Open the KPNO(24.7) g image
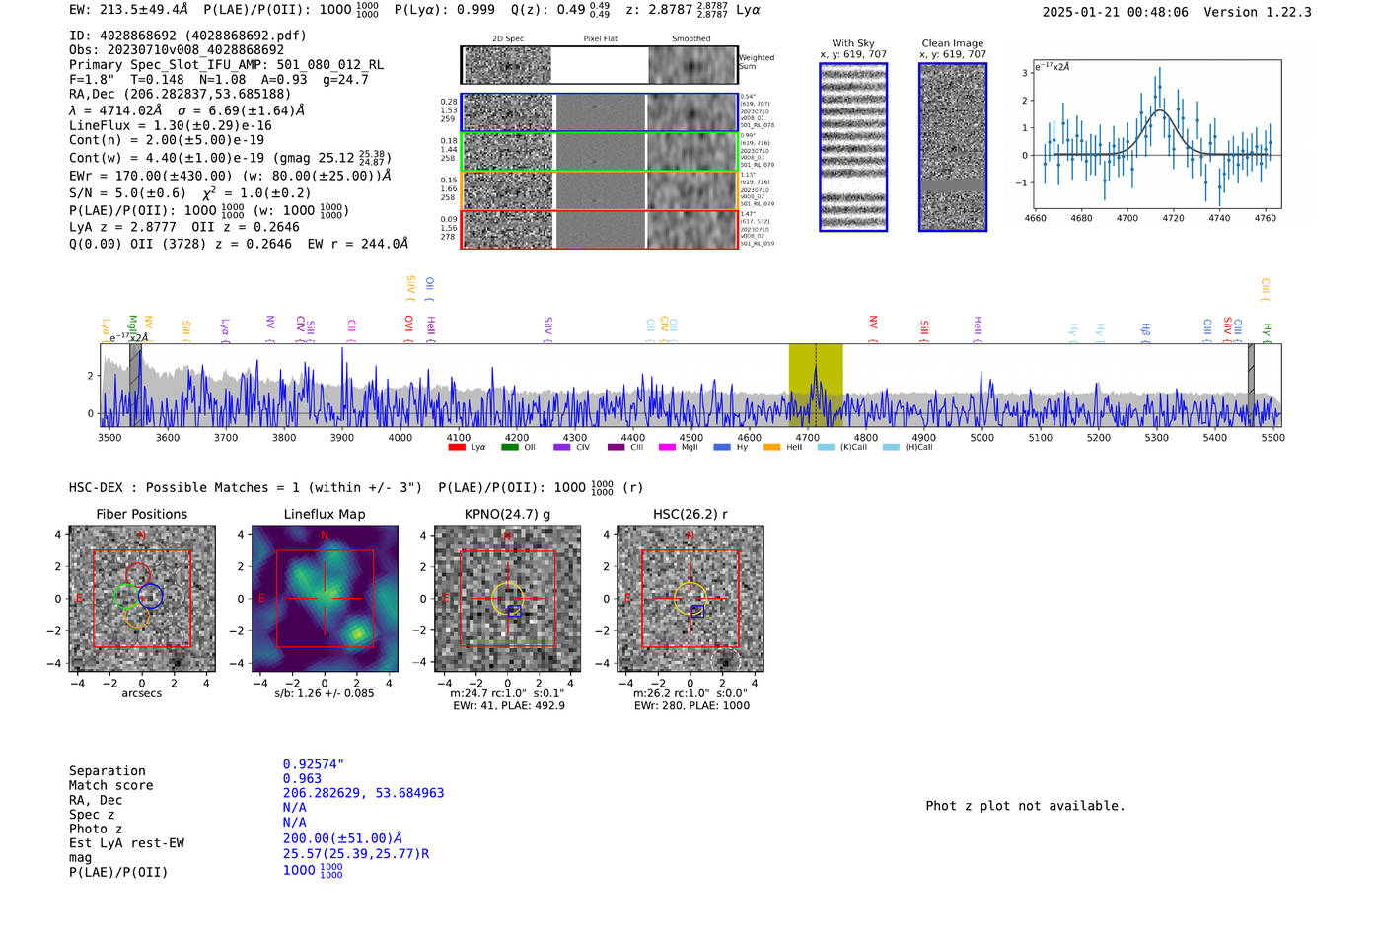The height and width of the screenshot is (940, 1381). pos(508,599)
